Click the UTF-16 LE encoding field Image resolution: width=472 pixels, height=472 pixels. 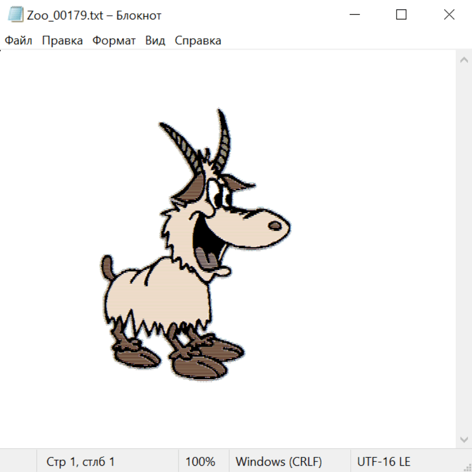(x=383, y=462)
